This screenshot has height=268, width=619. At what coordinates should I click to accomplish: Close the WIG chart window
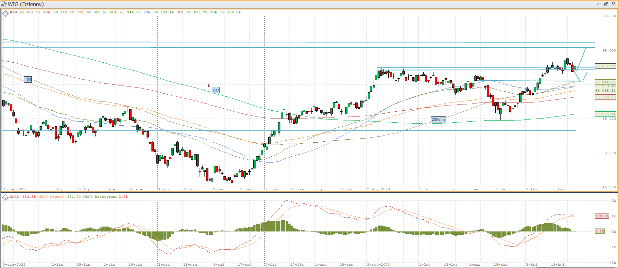613,4
